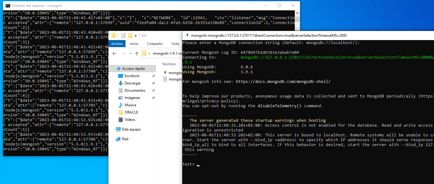The image size is (434, 184).
Task: Click the Mongosh Log ID 6478697b2d6363e3abab7e04
Action: (270, 53)
